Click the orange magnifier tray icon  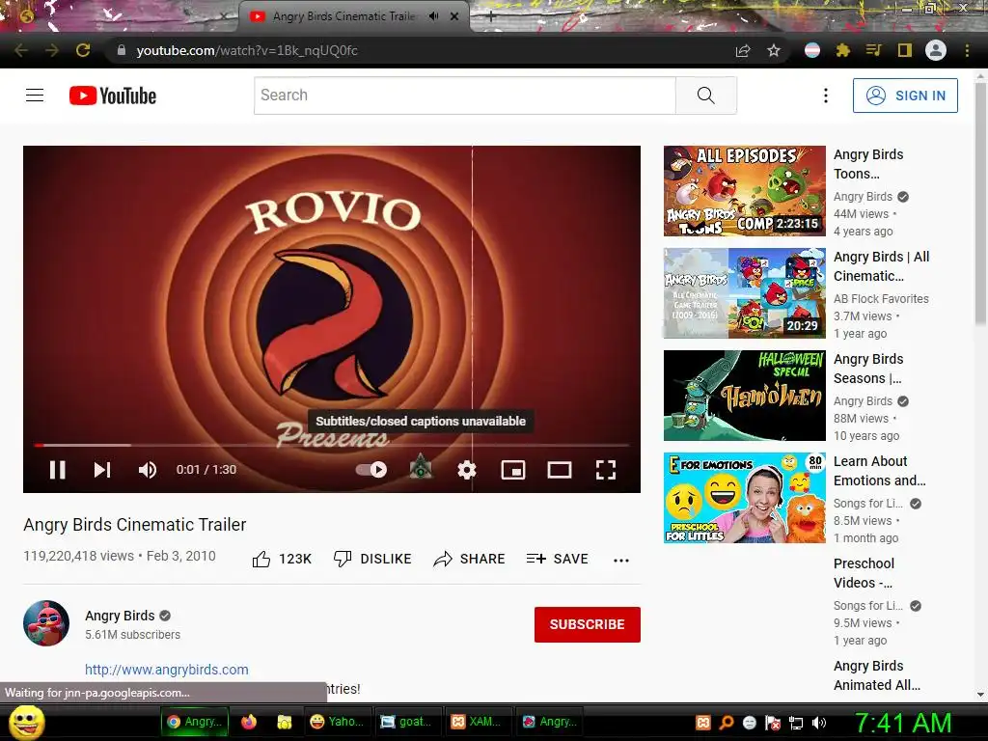pyautogui.click(x=726, y=723)
